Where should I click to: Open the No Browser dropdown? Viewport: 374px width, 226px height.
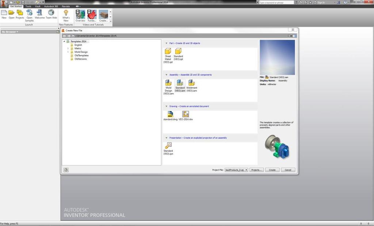[x=10, y=32]
